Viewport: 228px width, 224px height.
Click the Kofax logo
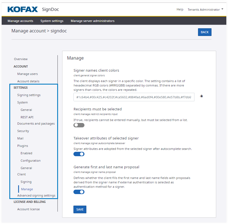[23, 10]
